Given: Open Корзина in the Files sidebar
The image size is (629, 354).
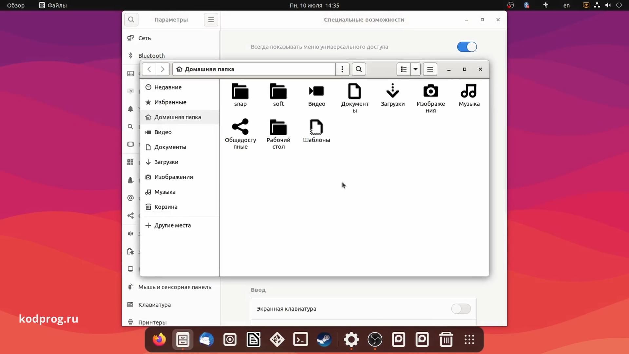Looking at the screenshot, I should pyautogui.click(x=180, y=207).
